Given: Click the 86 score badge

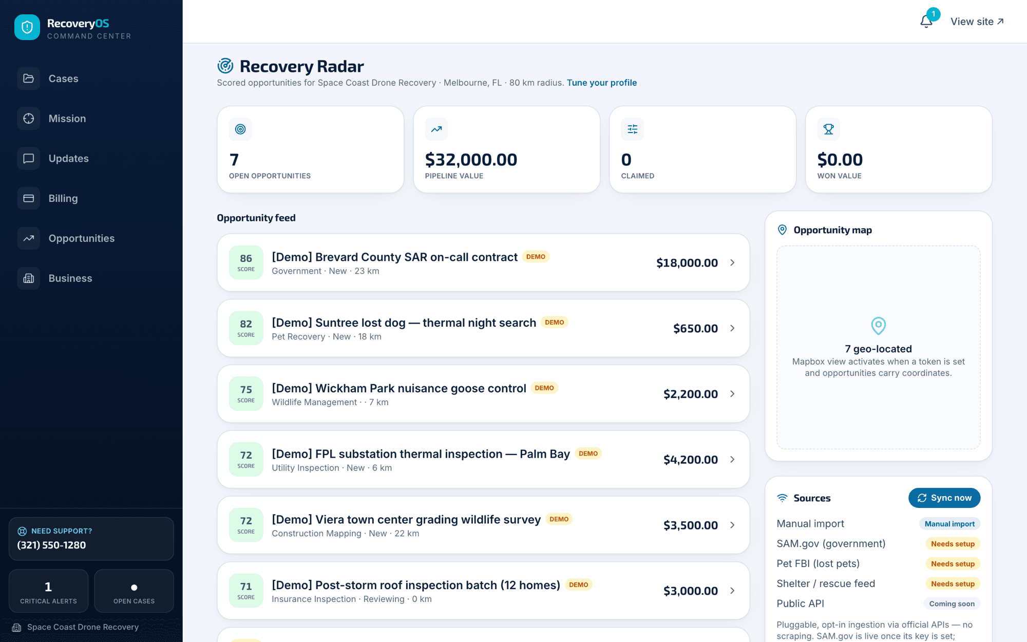Looking at the screenshot, I should (246, 262).
